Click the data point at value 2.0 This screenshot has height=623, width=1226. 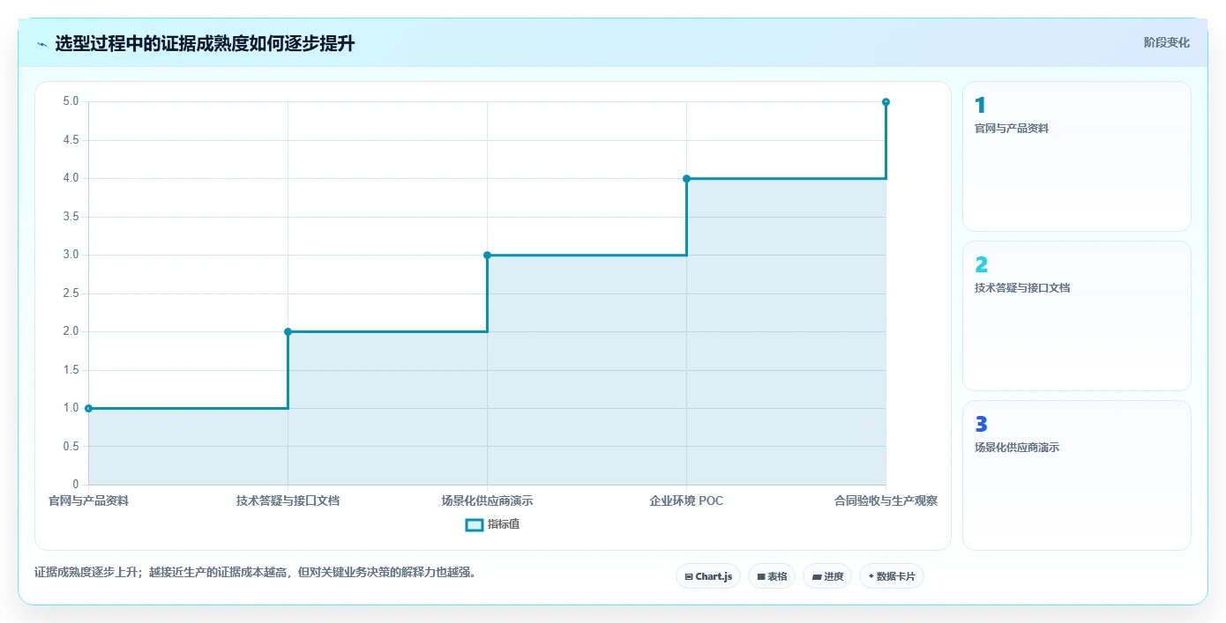tap(288, 331)
